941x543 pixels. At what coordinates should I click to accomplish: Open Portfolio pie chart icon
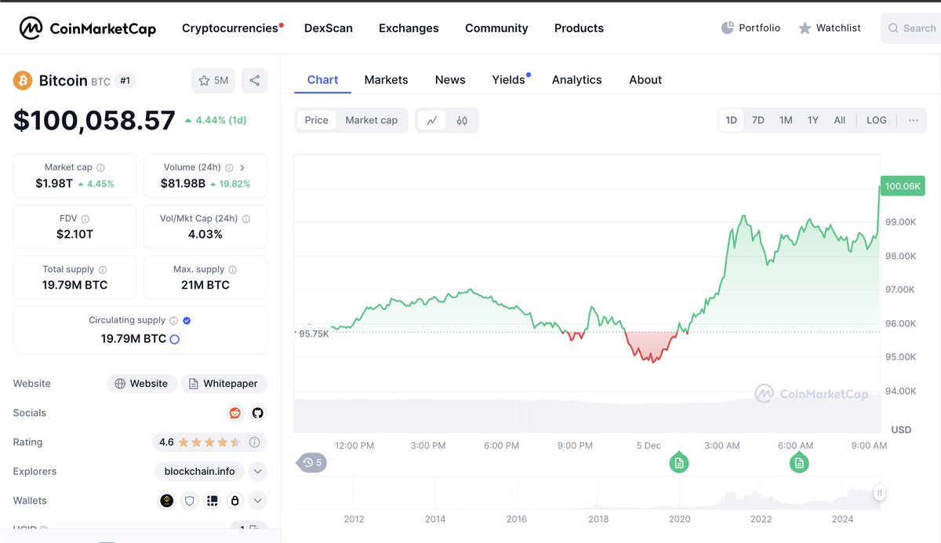point(727,27)
